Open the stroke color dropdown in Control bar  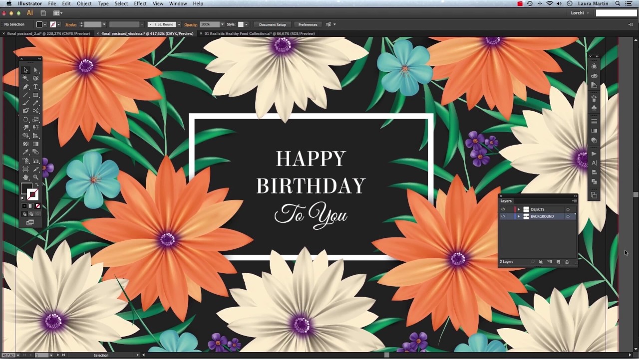[x=58, y=24]
